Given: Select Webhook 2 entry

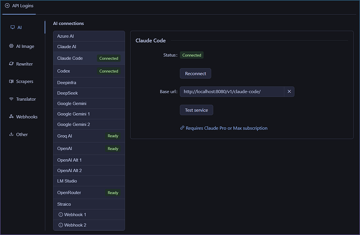Looking at the screenshot, I should pyautogui.click(x=89, y=225).
